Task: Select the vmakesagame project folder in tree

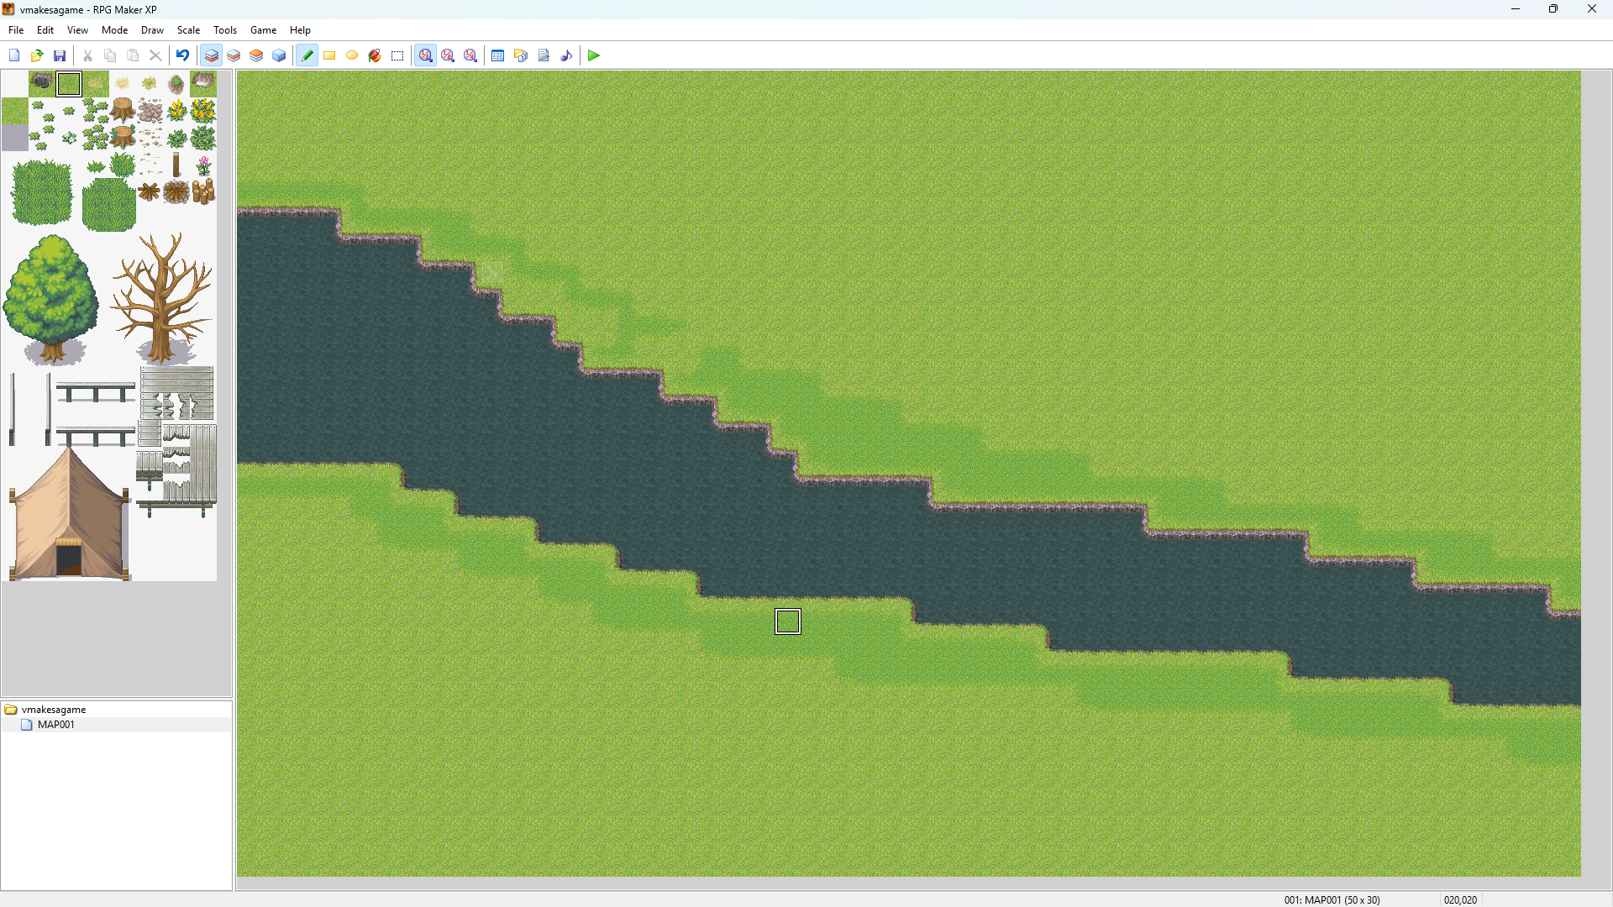Action: 54,710
